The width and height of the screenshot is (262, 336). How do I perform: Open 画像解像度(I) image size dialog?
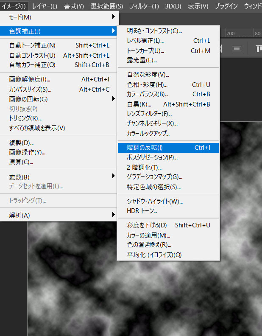pyautogui.click(x=30, y=79)
